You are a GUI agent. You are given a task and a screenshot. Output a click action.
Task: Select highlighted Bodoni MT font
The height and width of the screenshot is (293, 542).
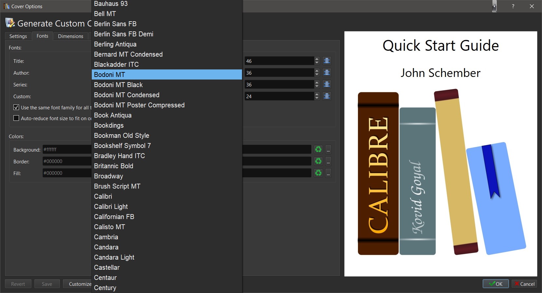167,75
